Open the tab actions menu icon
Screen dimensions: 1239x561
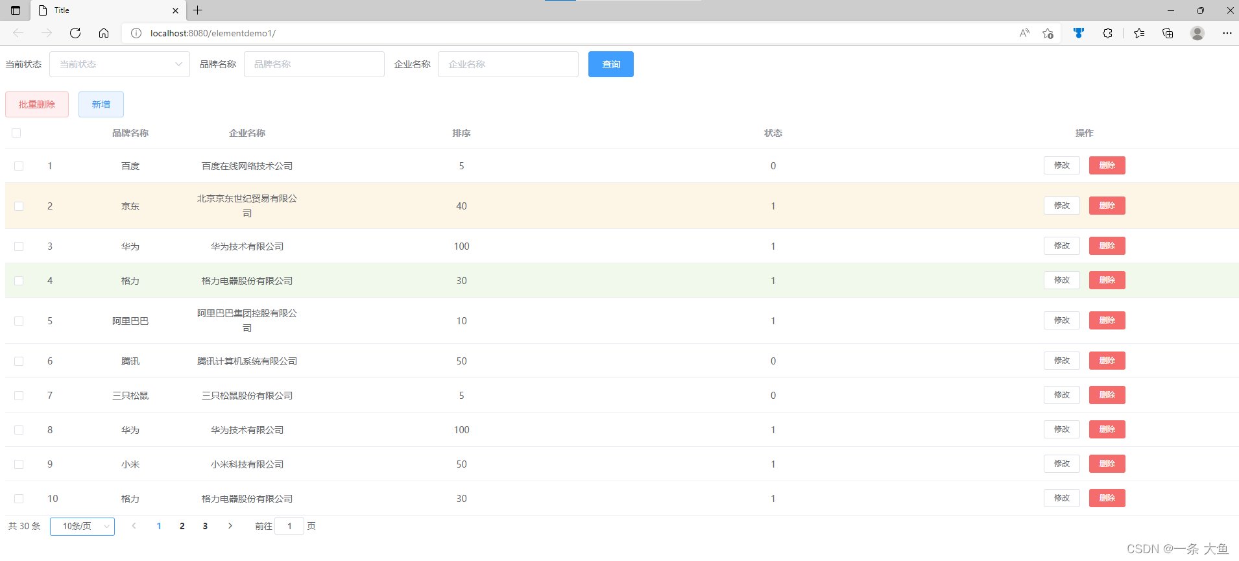(x=16, y=10)
